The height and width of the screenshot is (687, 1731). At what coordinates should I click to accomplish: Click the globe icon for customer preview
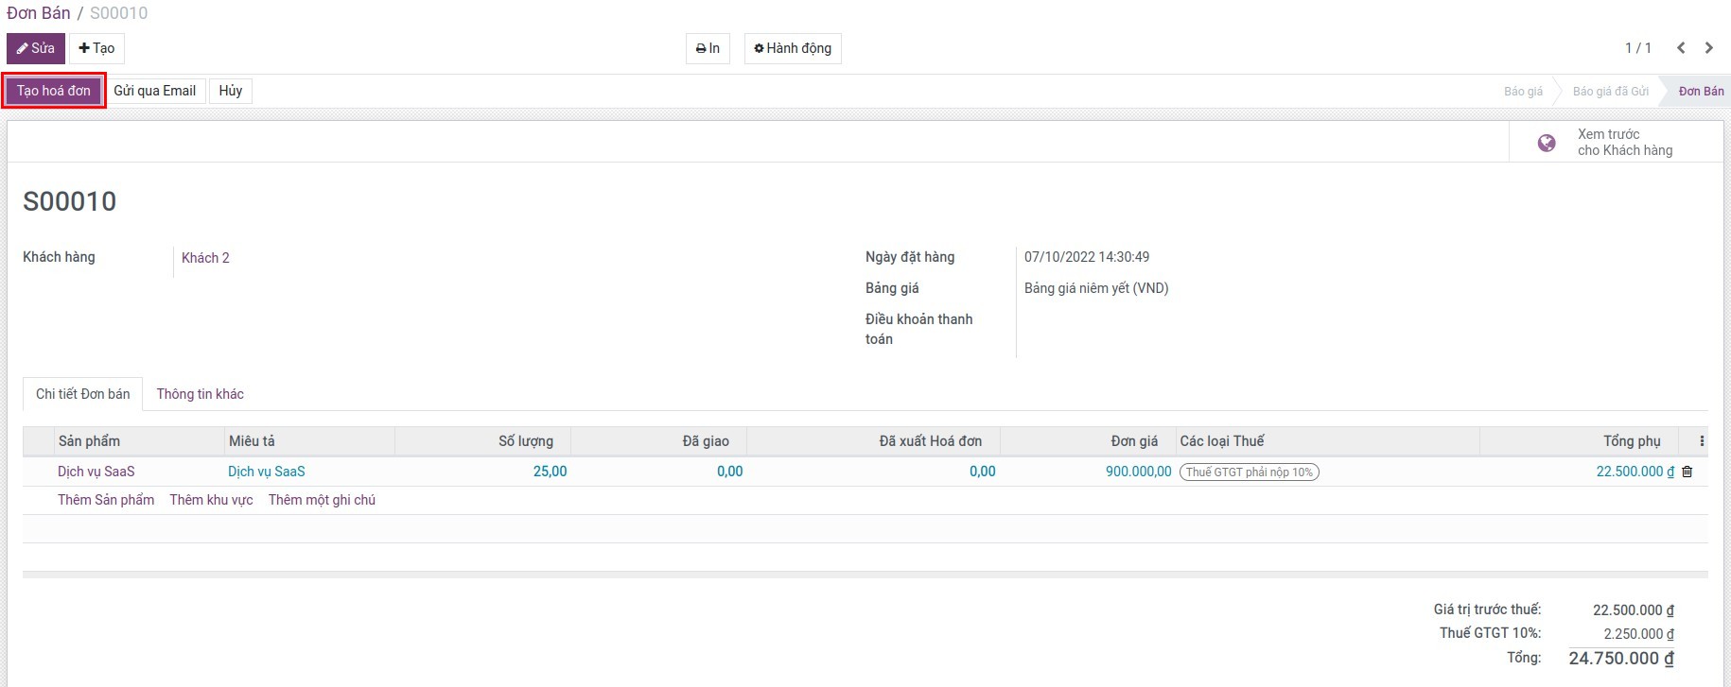coord(1547,143)
